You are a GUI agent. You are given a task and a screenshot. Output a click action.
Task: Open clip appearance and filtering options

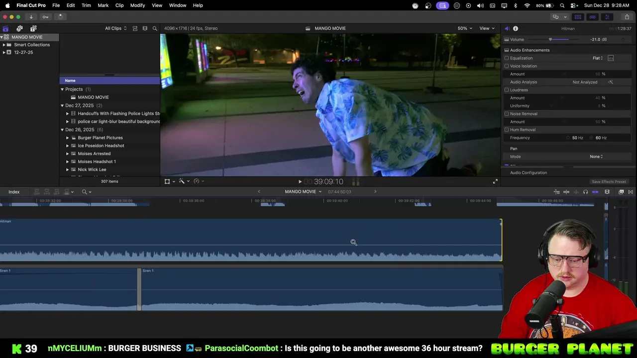[145, 28]
